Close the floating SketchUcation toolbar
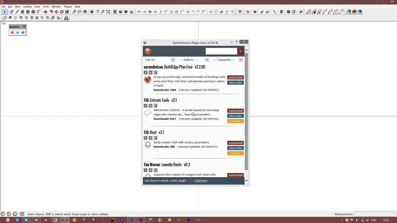 coord(24,27)
